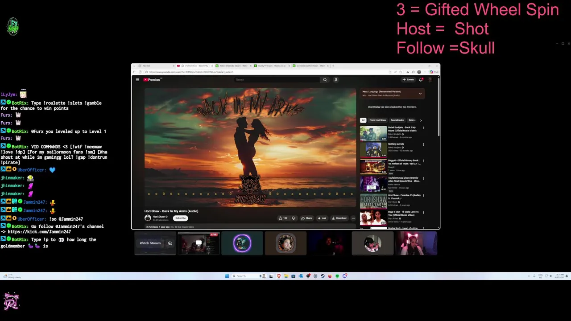
Task: Select the 'From Hori Shaw' chip
Action: click(377, 120)
